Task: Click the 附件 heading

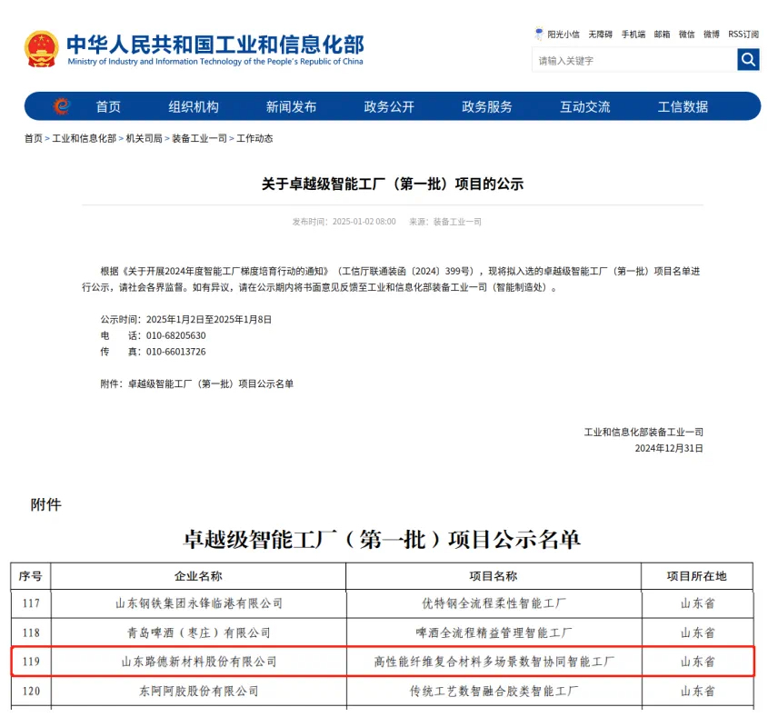Action: coord(46,504)
